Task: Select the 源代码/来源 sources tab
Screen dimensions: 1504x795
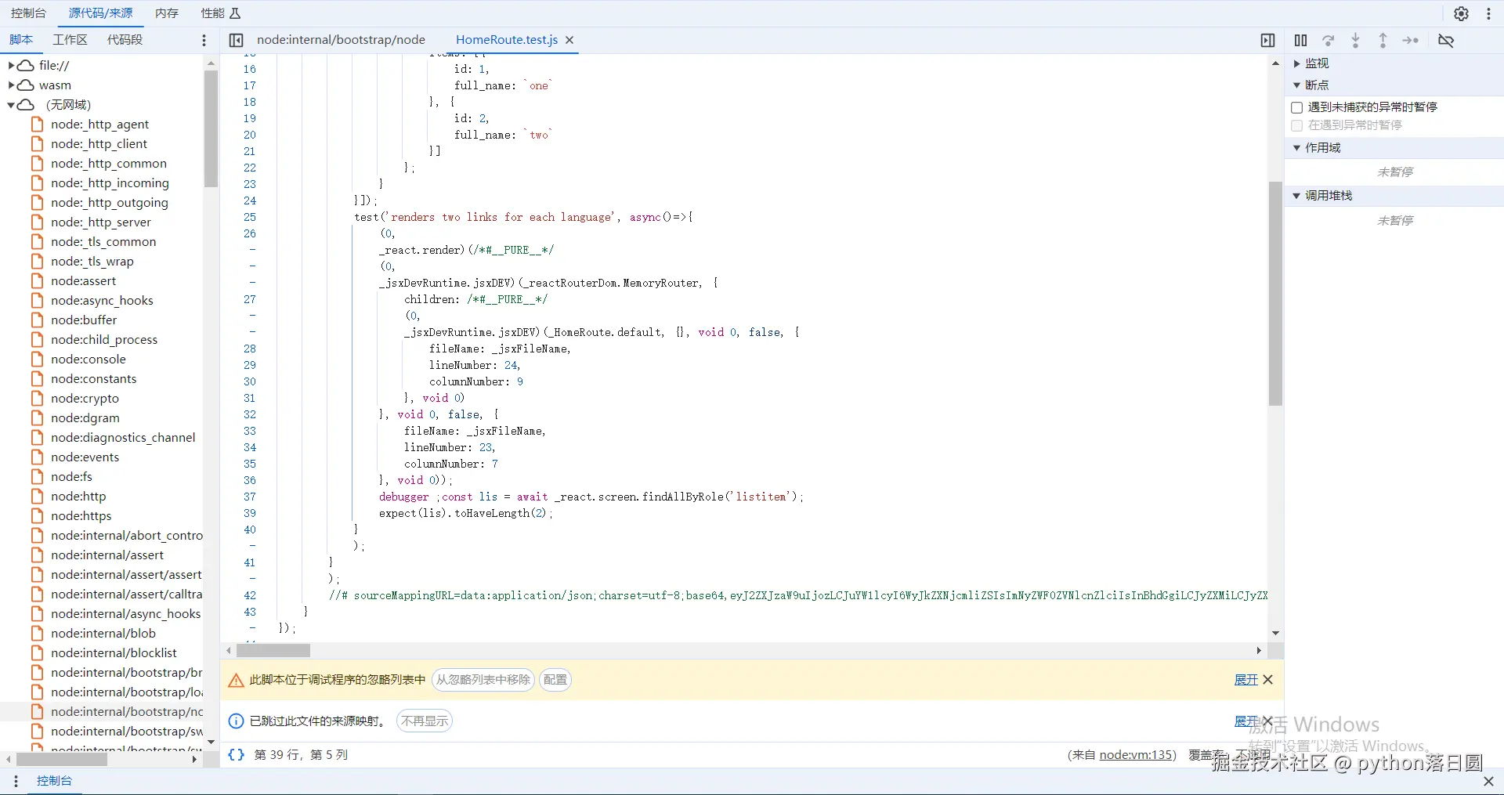Action: [100, 13]
